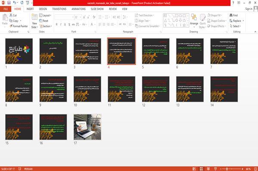
Task: Toggle Align Left paragraph button
Action: point(100,24)
